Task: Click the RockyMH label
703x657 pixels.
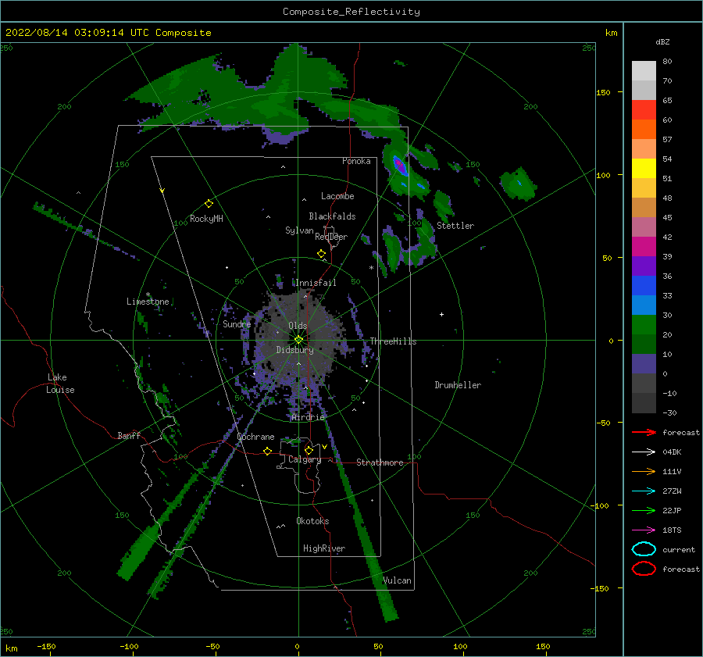Action: 206,219
